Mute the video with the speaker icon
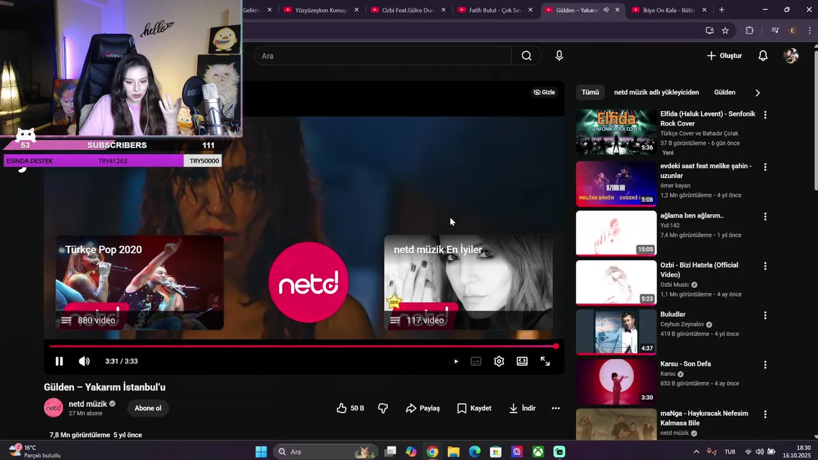Image resolution: width=818 pixels, height=460 pixels. pyautogui.click(x=84, y=361)
